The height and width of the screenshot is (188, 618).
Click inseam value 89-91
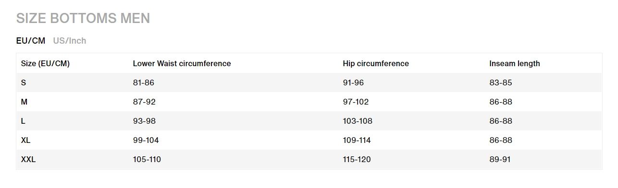coord(500,159)
